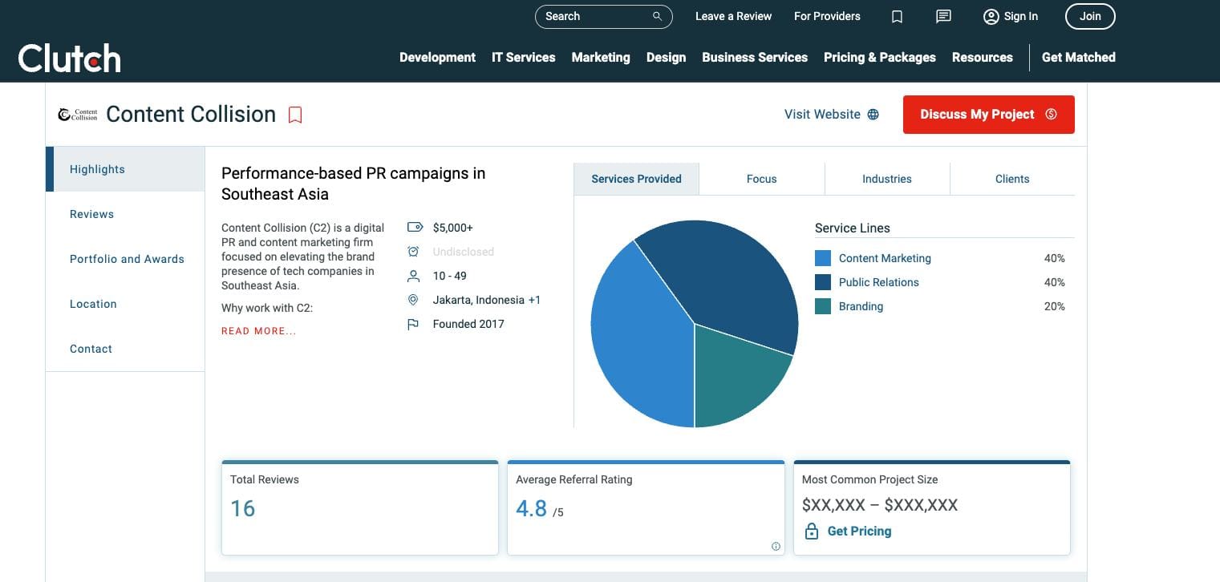
Task: Click the 4.8 average rating value
Action: point(531,509)
